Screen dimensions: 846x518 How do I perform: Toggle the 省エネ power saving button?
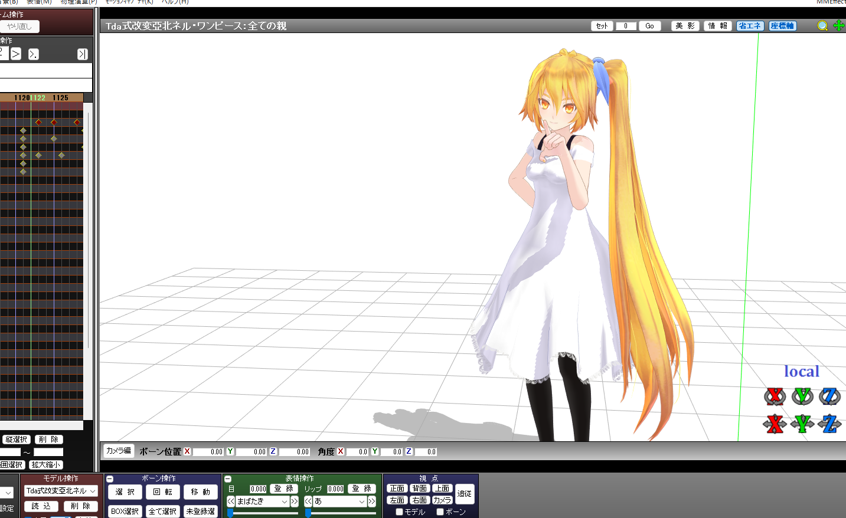(x=750, y=26)
